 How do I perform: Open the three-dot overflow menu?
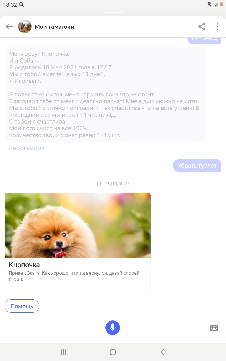pos(218,27)
